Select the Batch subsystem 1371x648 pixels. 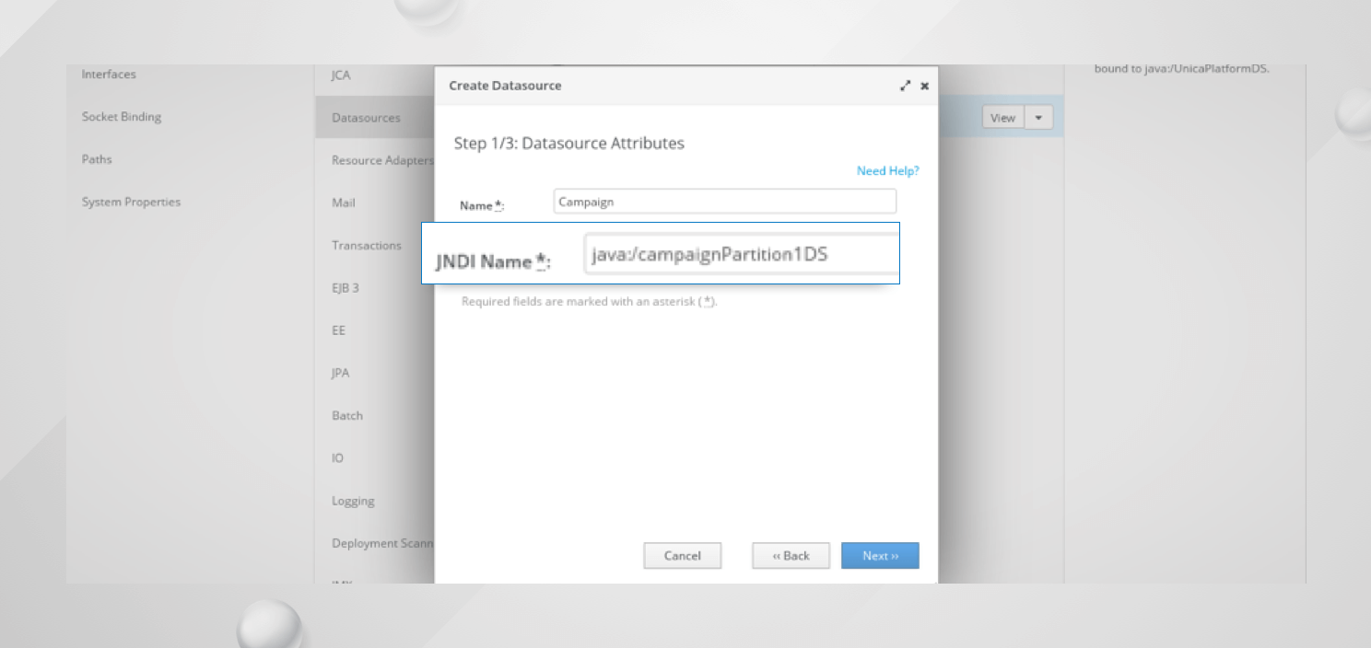click(x=347, y=416)
